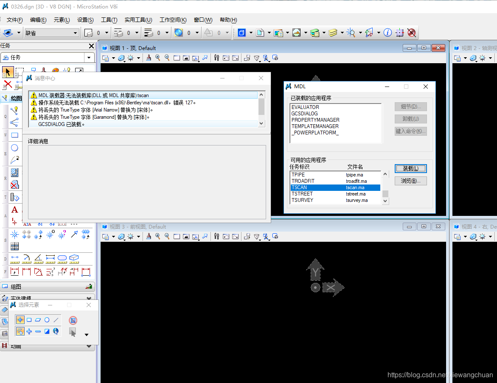This screenshot has width=497, height=383.
Task: Toggle Invert selection mode in 选择元素
Action: [x=47, y=331]
